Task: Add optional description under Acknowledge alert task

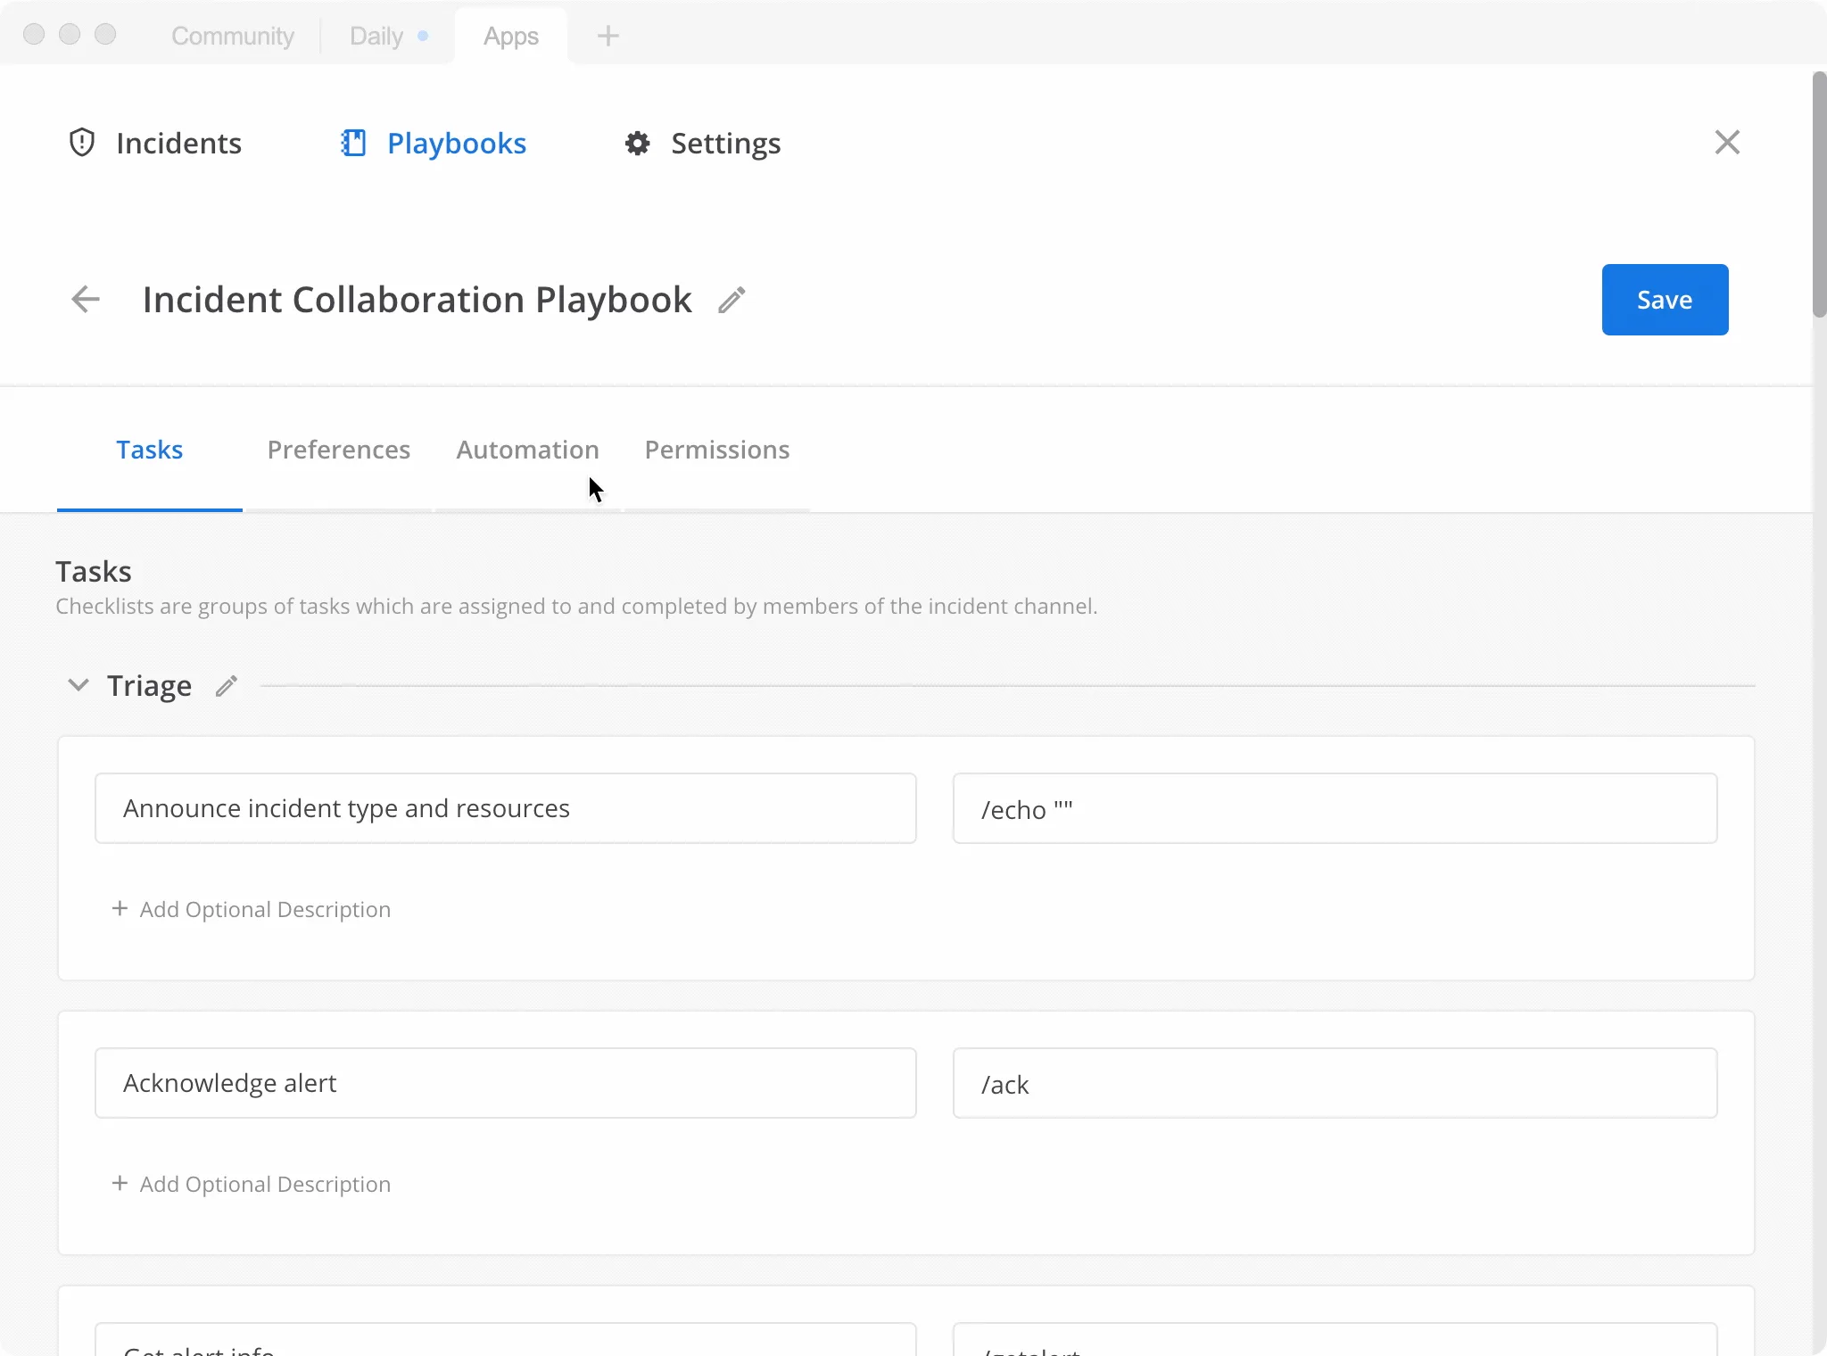Action: pos(252,1184)
